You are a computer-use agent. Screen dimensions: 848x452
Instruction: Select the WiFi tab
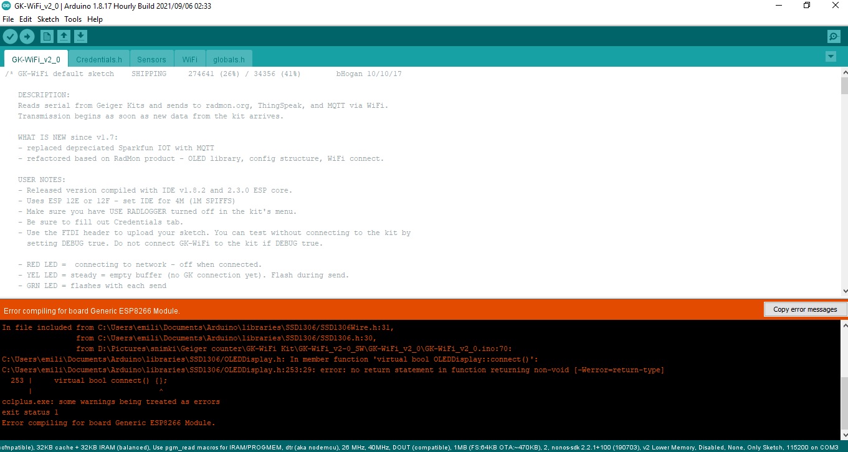tap(190, 60)
